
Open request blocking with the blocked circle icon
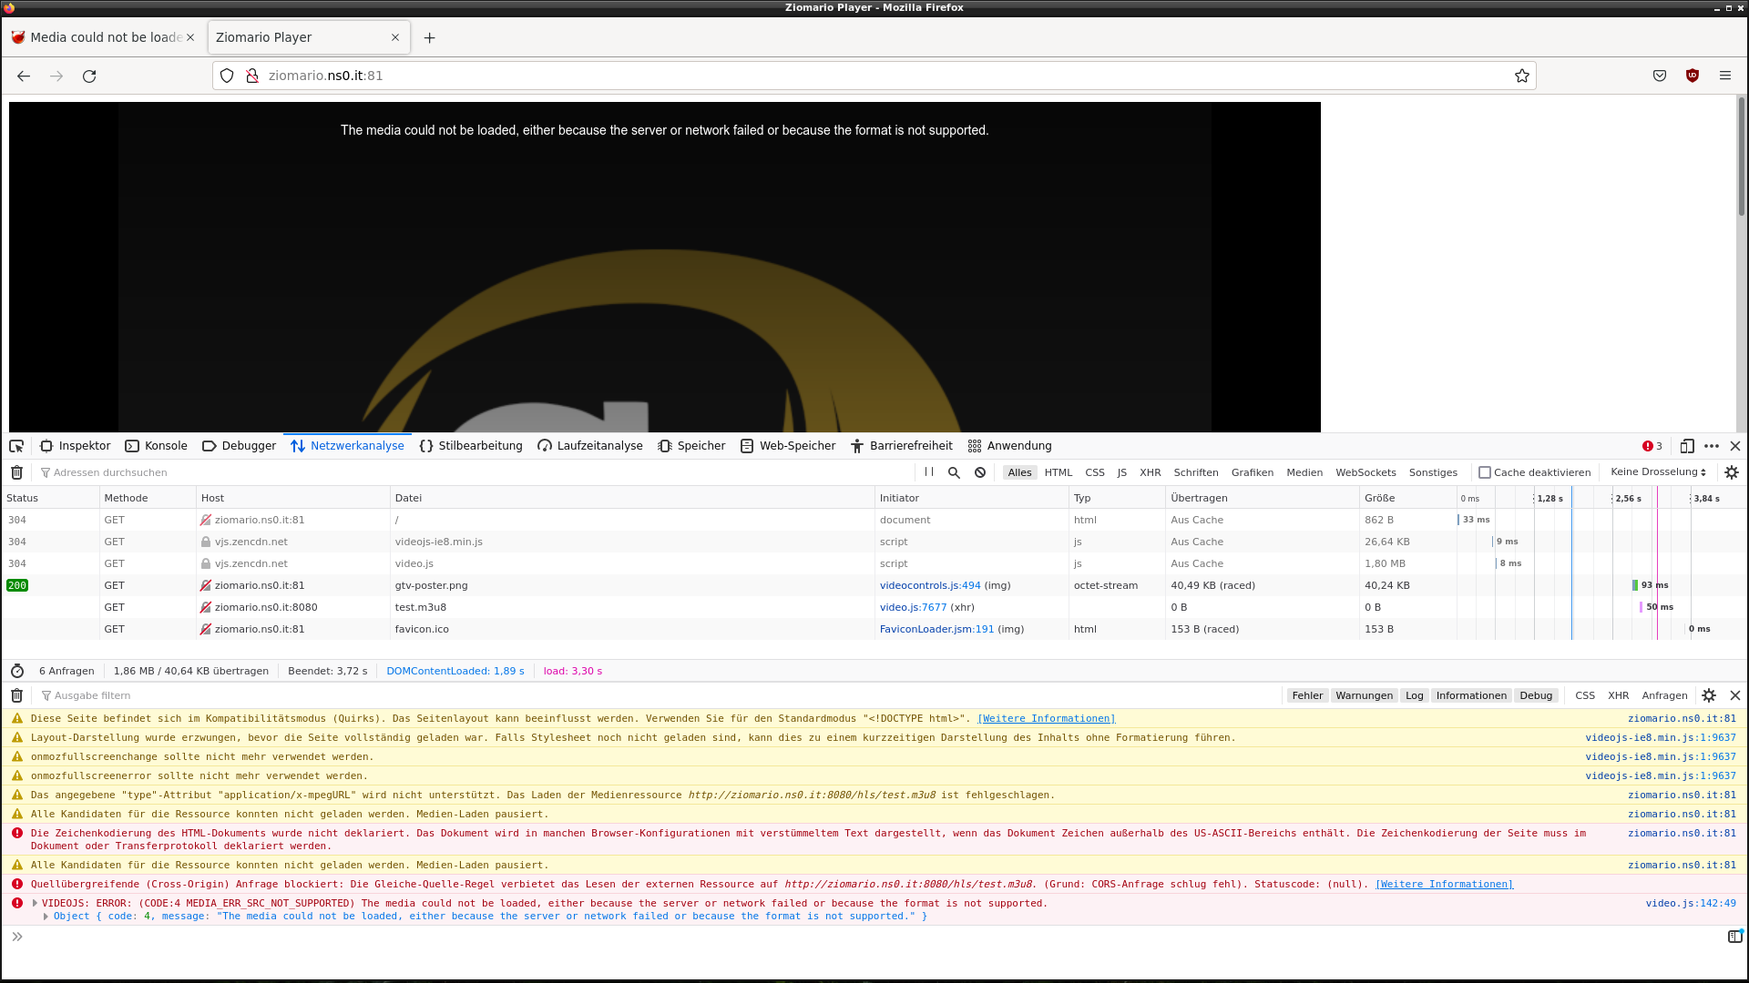coord(980,472)
